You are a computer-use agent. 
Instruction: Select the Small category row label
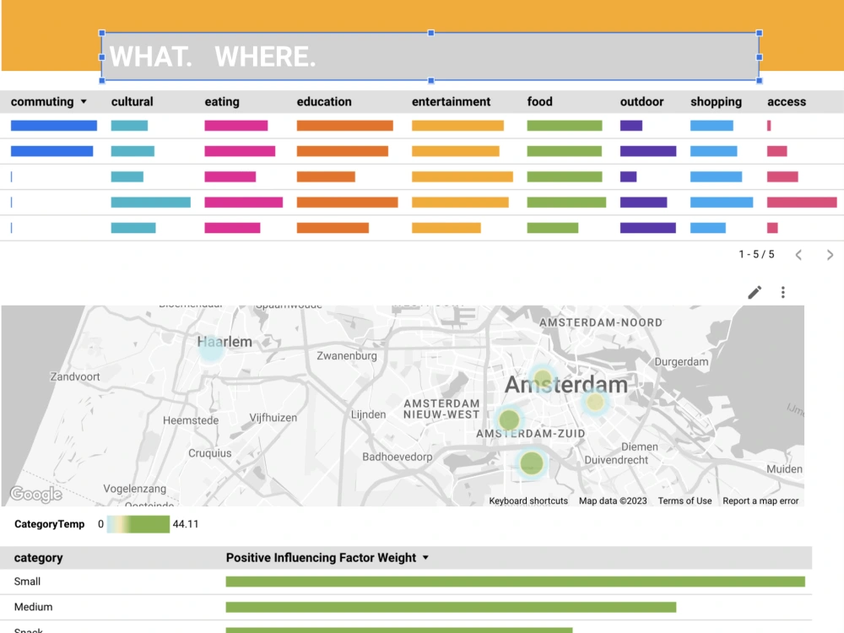27,582
